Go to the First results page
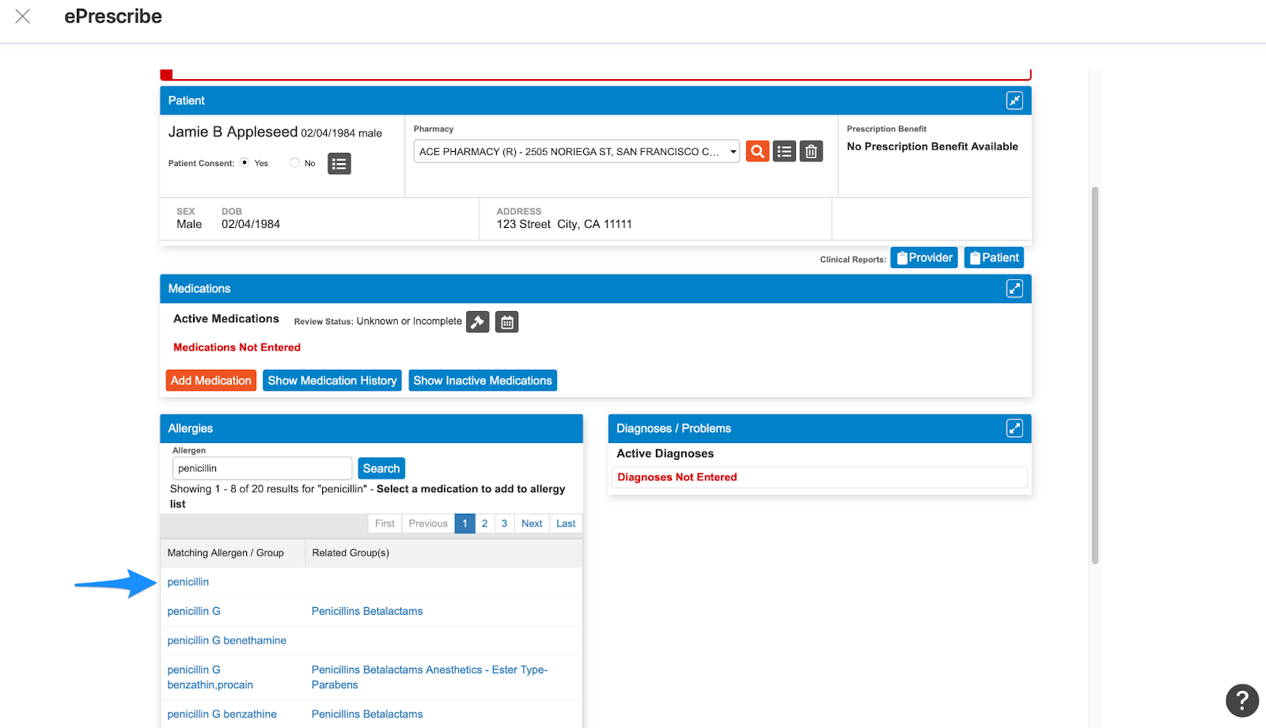Image resolution: width=1266 pixels, height=728 pixels. [385, 524]
